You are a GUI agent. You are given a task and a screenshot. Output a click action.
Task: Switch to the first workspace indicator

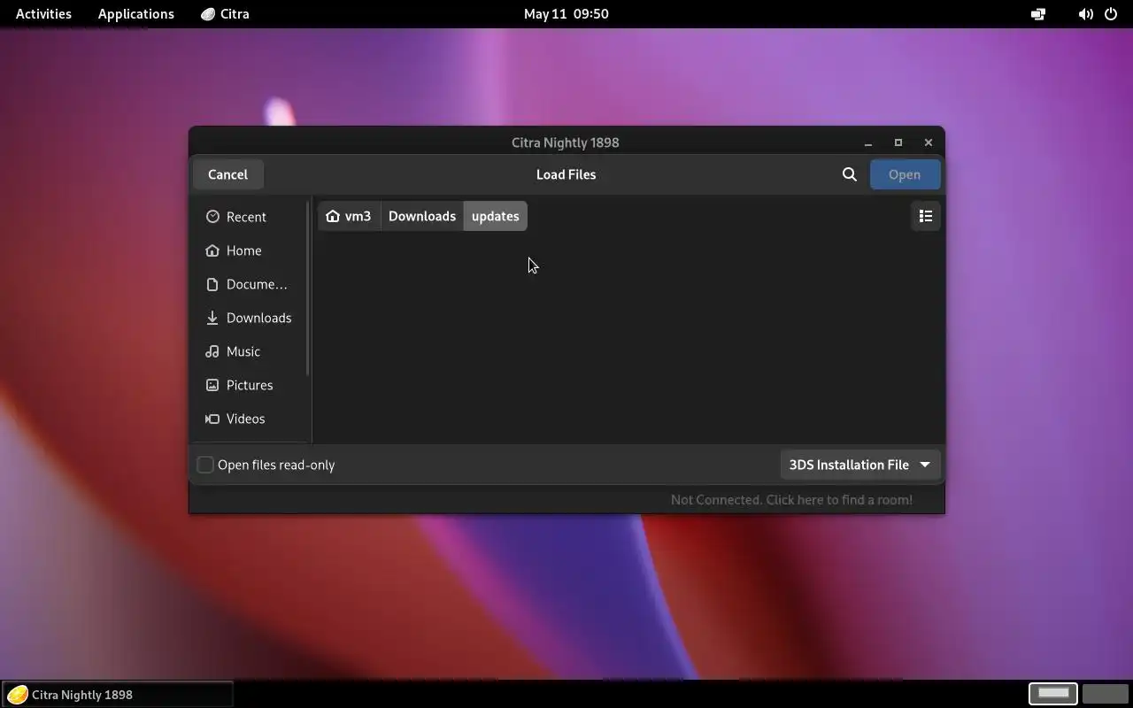(x=1053, y=694)
